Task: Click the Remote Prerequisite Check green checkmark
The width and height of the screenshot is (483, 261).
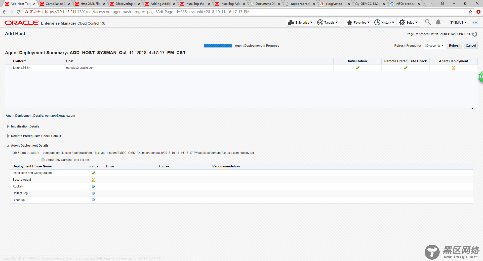Action: click(x=405, y=68)
